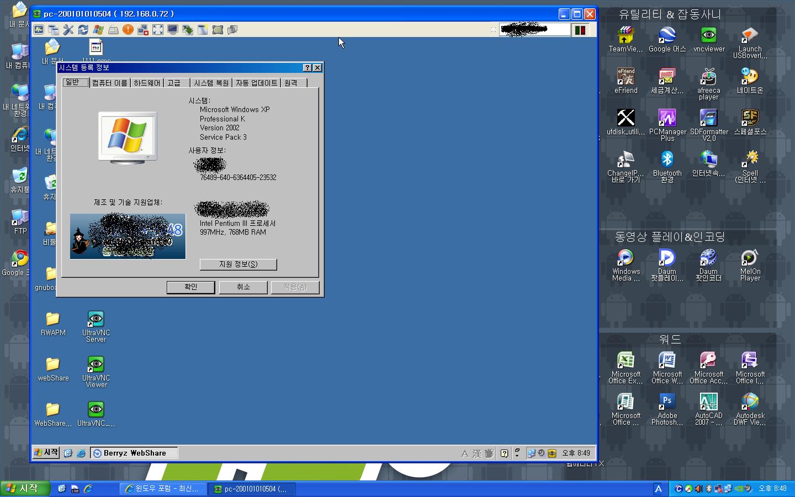Click the 확인 button in system dialog

[190, 287]
